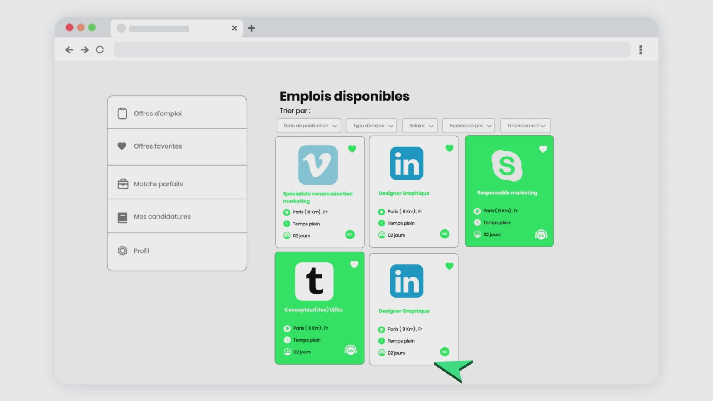Open the Emplacement filter dropdown
Screen dimensions: 713x401
coord(525,125)
